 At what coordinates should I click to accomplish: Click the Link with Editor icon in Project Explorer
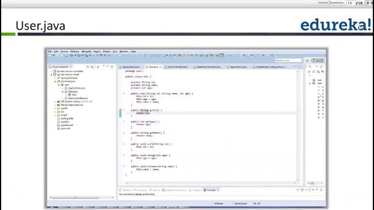pyautogui.click(x=92, y=67)
